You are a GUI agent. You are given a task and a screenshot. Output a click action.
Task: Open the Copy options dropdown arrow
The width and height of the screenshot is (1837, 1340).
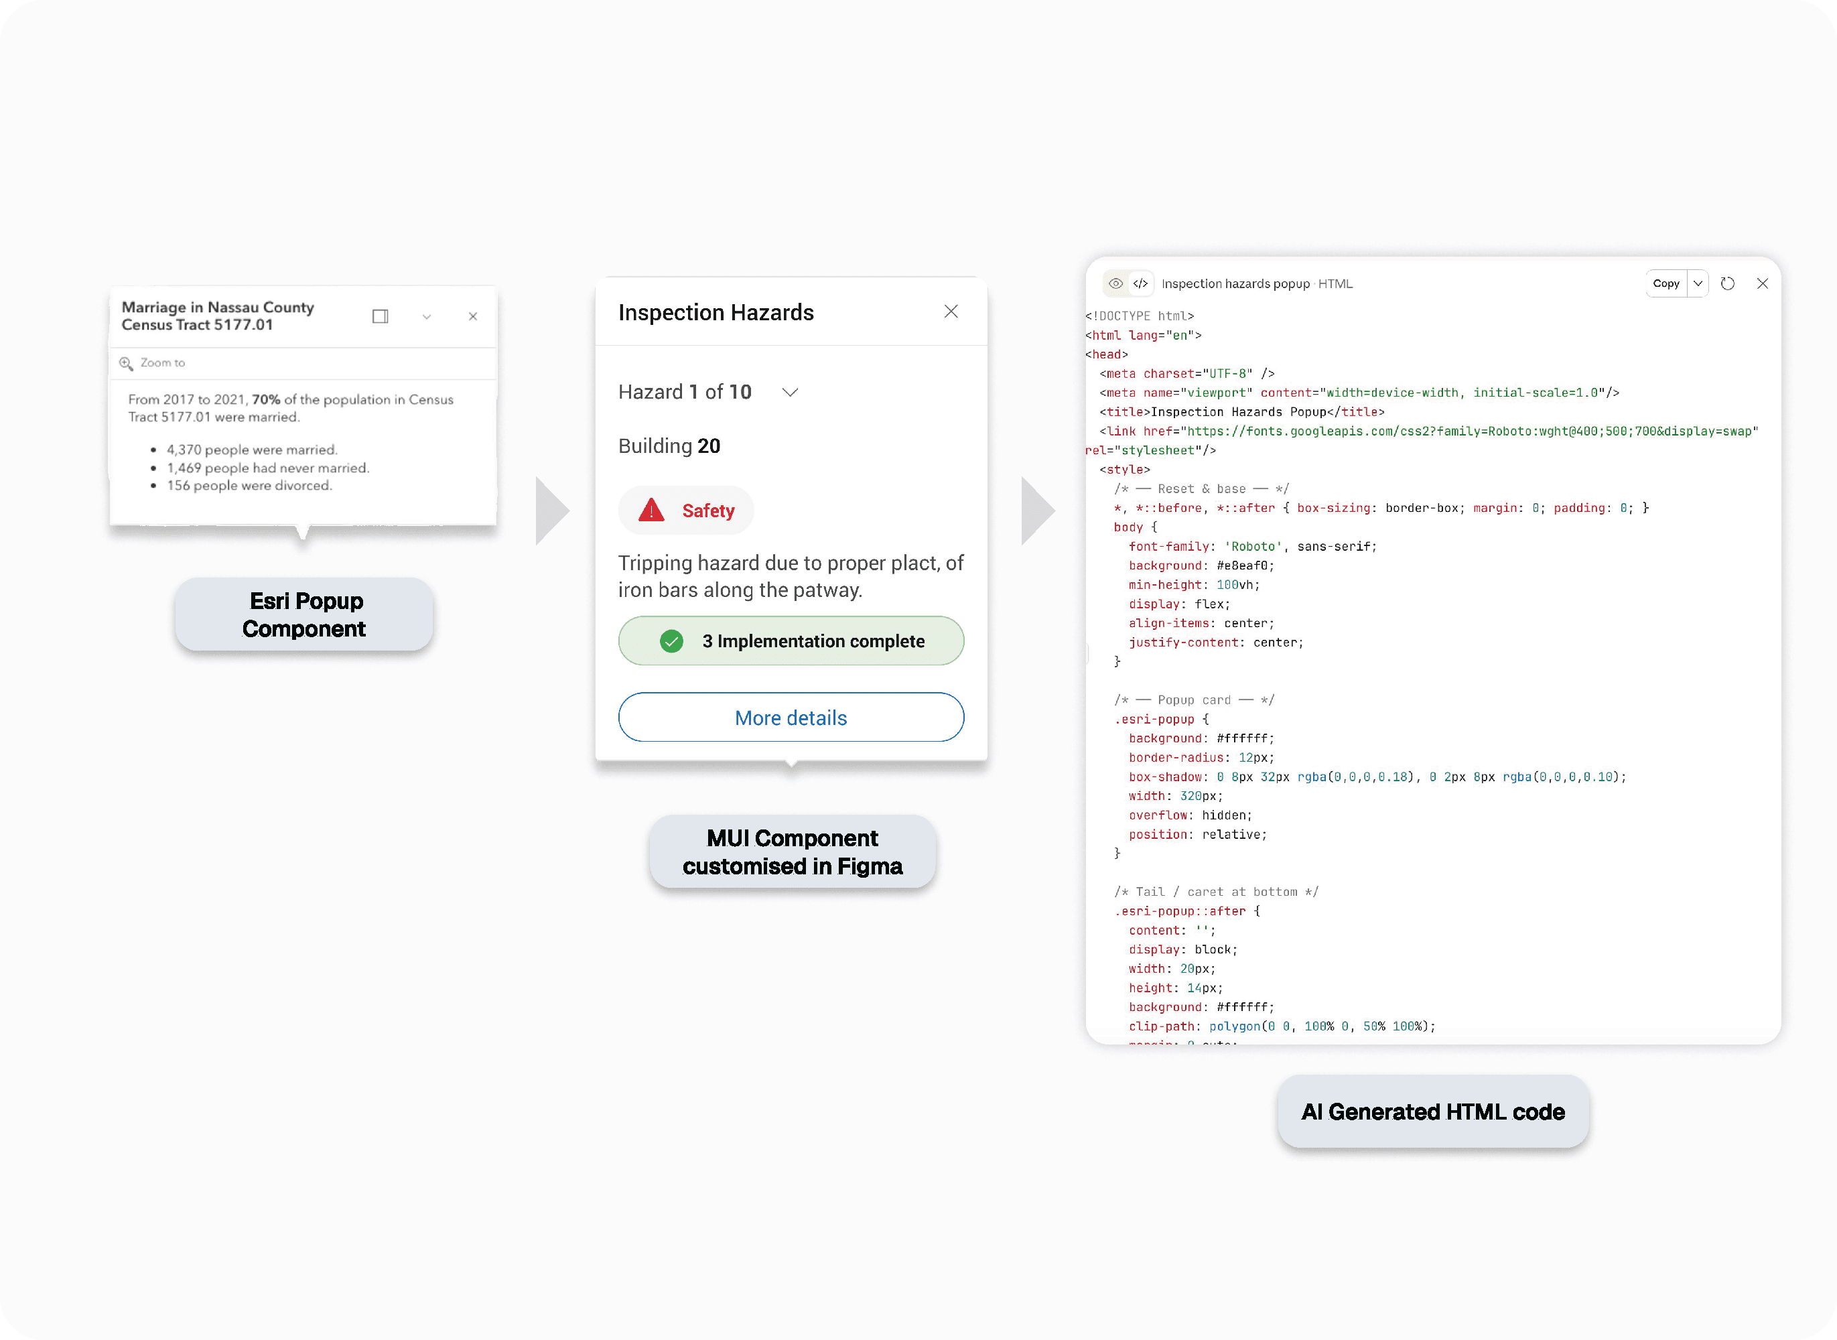pos(1698,283)
